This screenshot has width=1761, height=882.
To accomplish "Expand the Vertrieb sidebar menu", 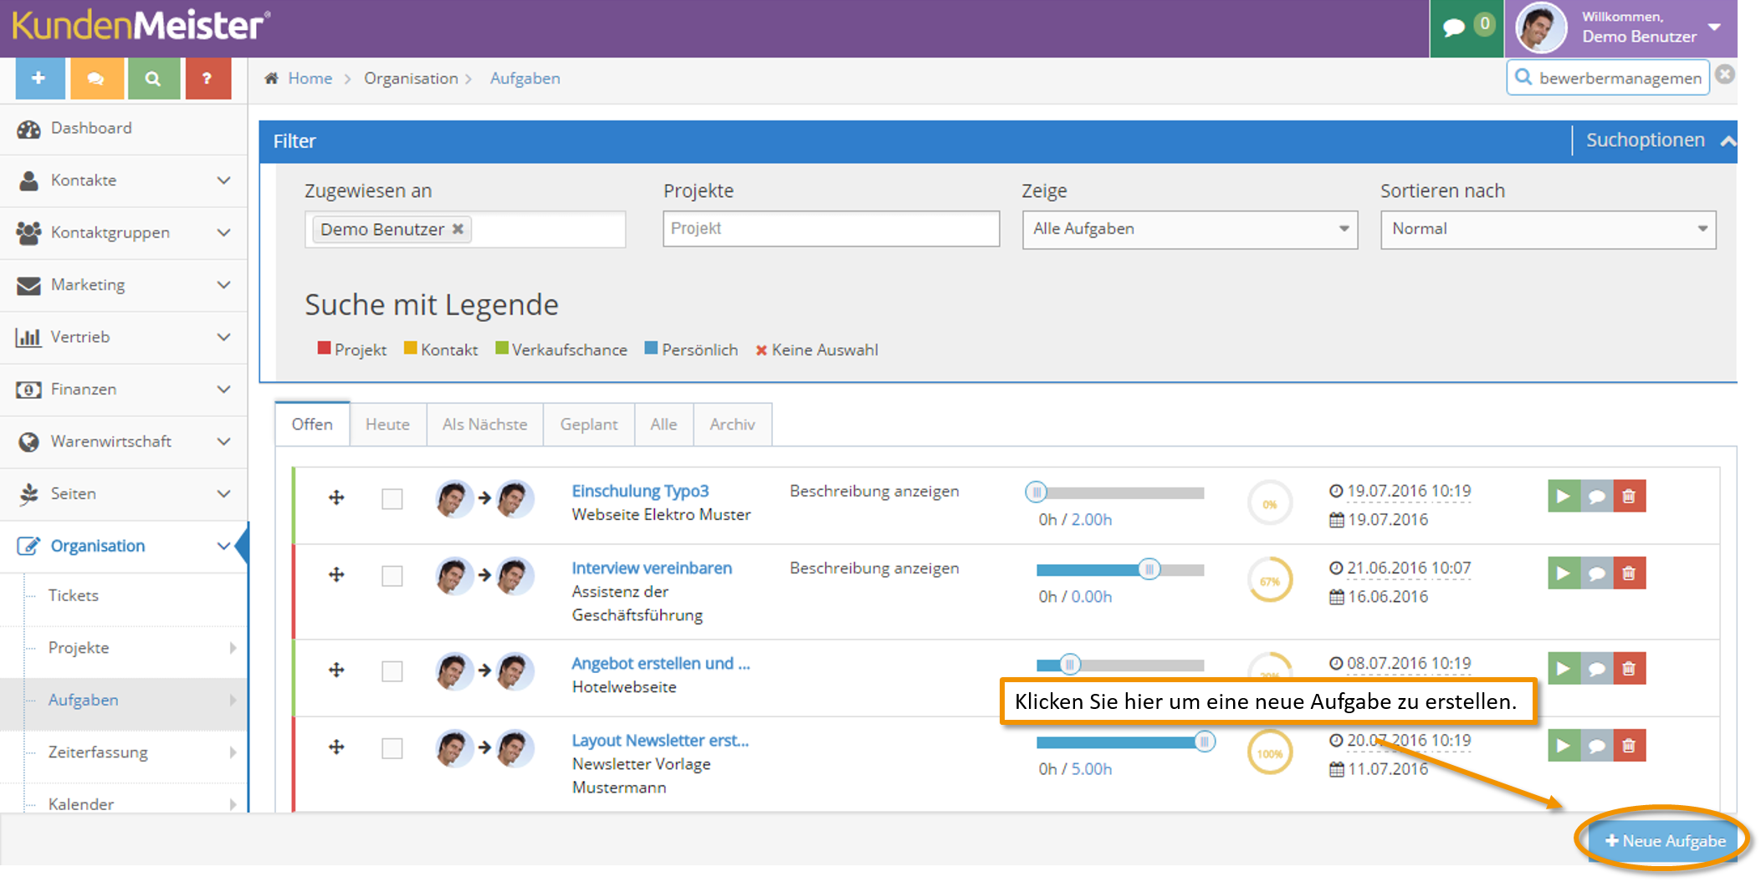I will [124, 337].
